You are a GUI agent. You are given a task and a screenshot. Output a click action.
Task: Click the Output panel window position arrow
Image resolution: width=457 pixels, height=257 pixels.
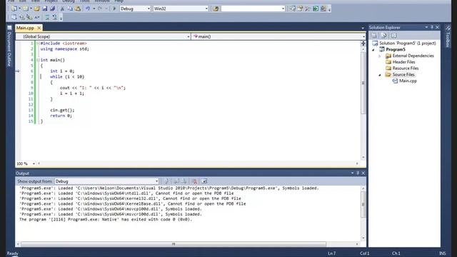(352, 173)
